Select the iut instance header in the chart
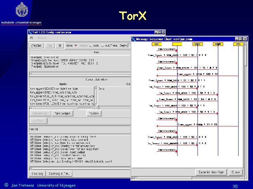The height and width of the screenshot is (189, 253). click(x=156, y=44)
